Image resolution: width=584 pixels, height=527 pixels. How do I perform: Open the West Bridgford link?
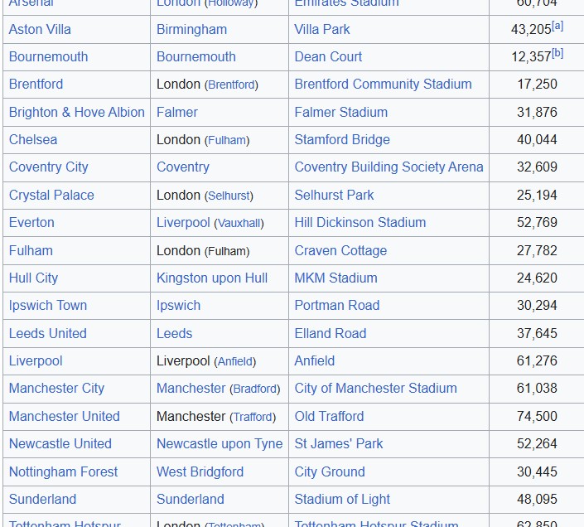pos(200,471)
